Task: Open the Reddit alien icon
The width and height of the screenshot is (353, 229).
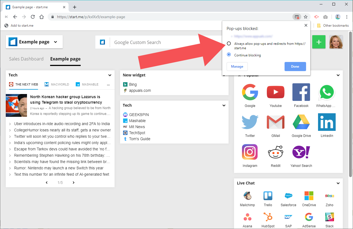Action: click(276, 152)
